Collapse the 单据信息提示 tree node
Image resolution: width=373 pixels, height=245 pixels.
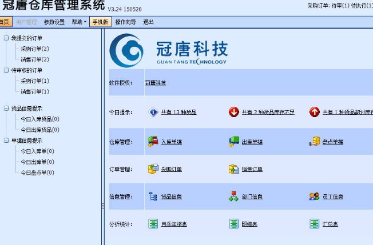(6, 140)
